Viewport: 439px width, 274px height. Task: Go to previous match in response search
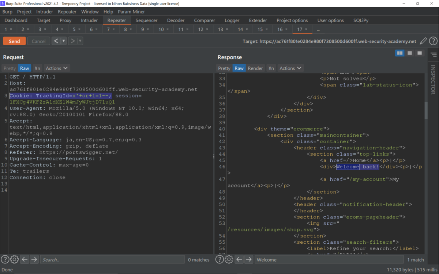pyautogui.click(x=239, y=259)
